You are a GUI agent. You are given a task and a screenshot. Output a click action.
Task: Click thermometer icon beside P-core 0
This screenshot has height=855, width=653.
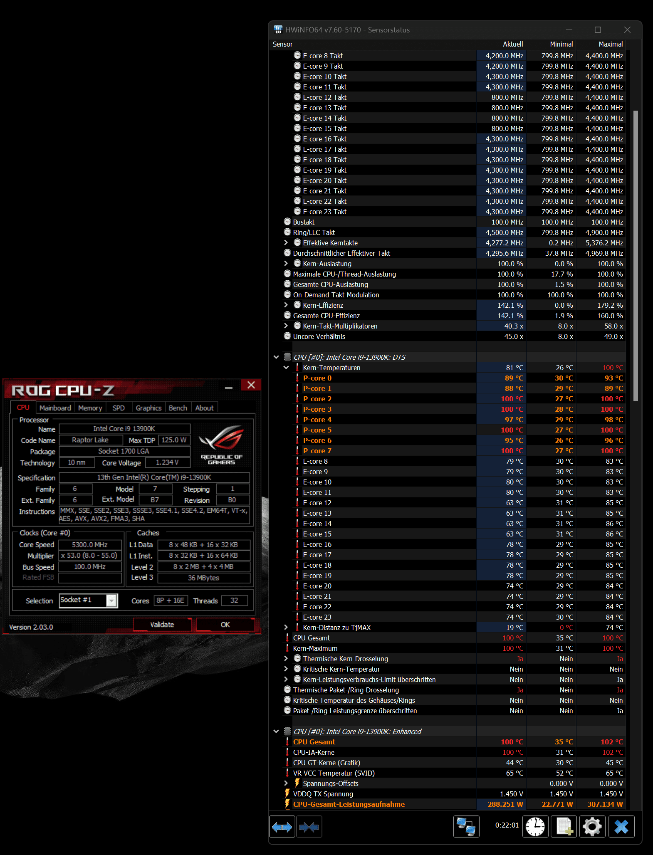(x=297, y=378)
